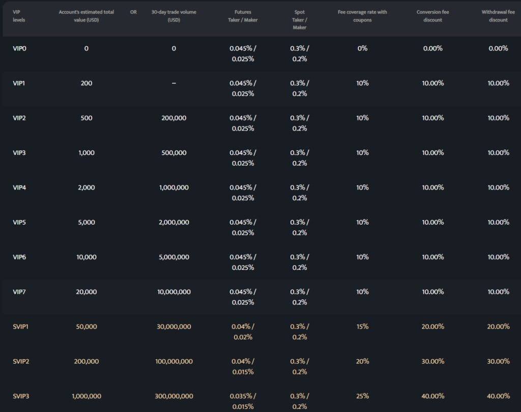Click VIP2 account value 500
The image size is (521, 412).
click(86, 118)
